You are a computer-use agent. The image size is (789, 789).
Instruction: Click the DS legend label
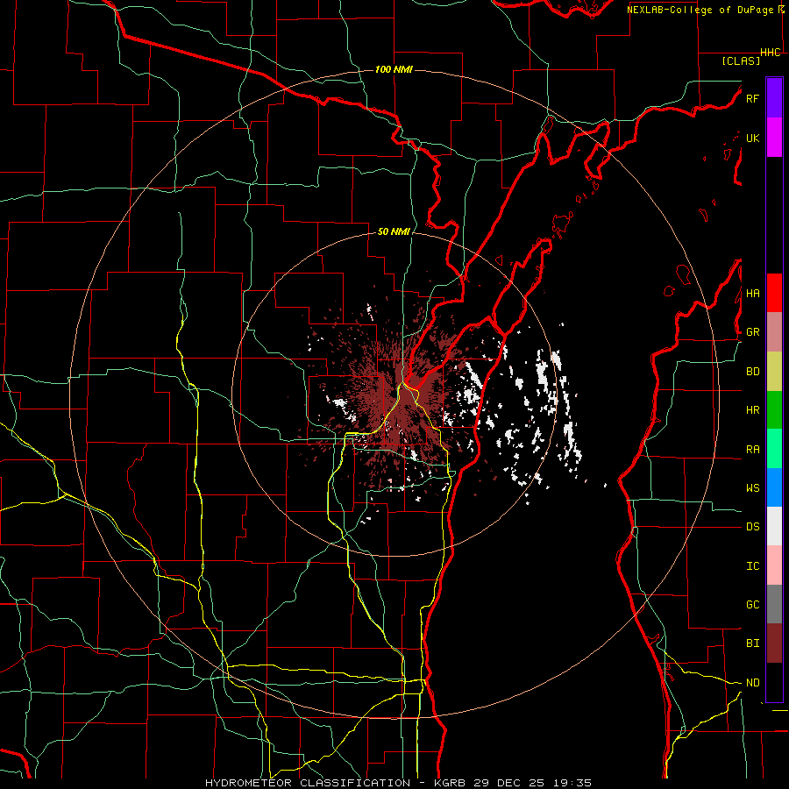752,527
